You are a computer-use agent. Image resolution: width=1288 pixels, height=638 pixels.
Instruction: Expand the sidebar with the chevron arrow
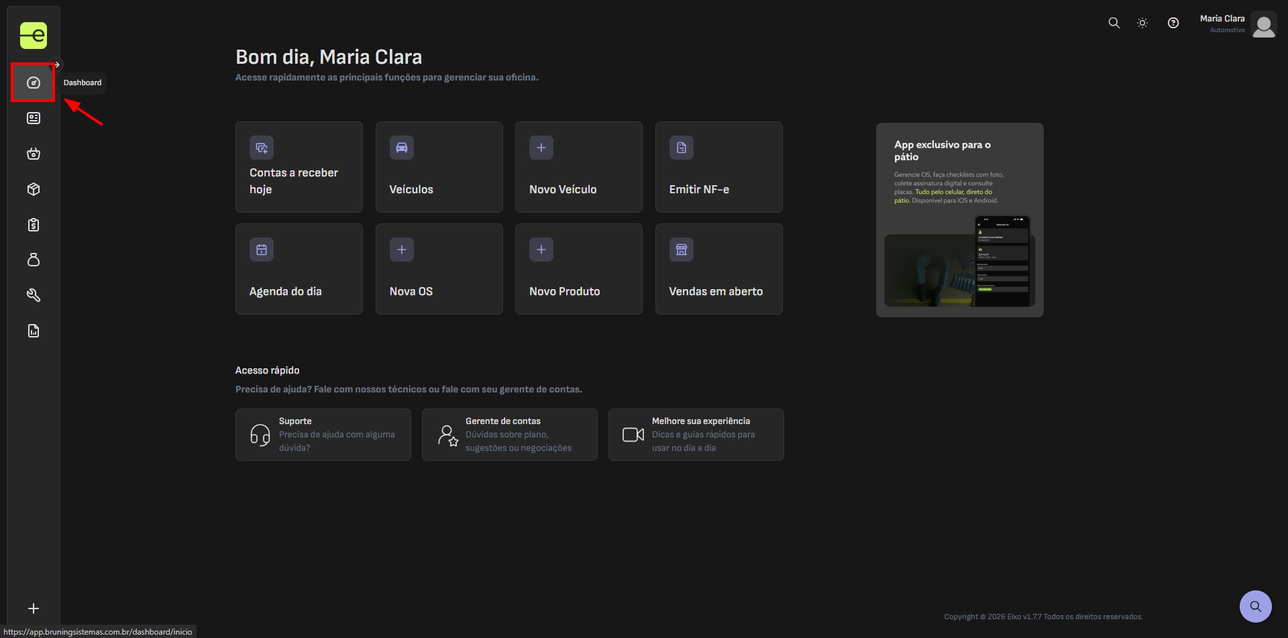tap(58, 65)
